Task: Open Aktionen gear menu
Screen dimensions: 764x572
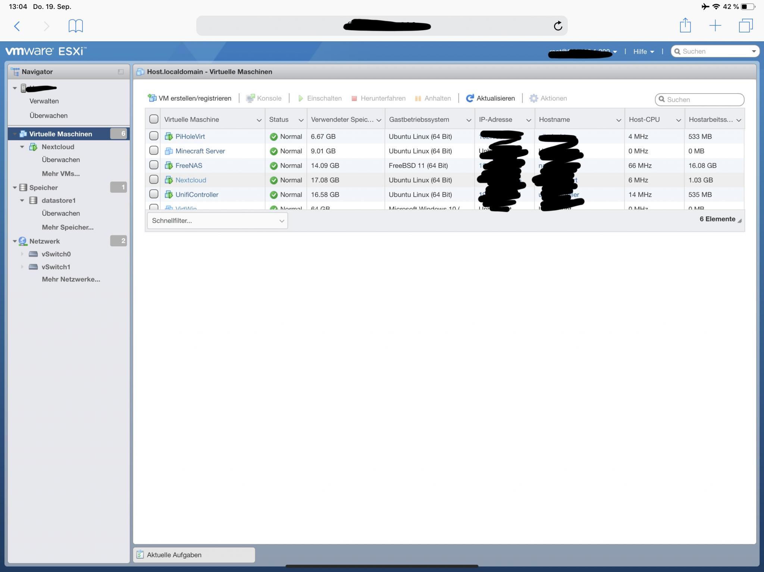Action: pyautogui.click(x=548, y=98)
